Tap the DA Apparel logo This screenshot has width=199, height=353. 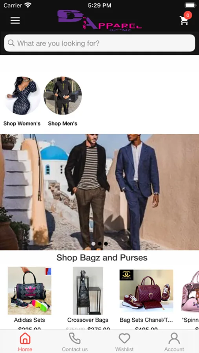click(x=100, y=20)
